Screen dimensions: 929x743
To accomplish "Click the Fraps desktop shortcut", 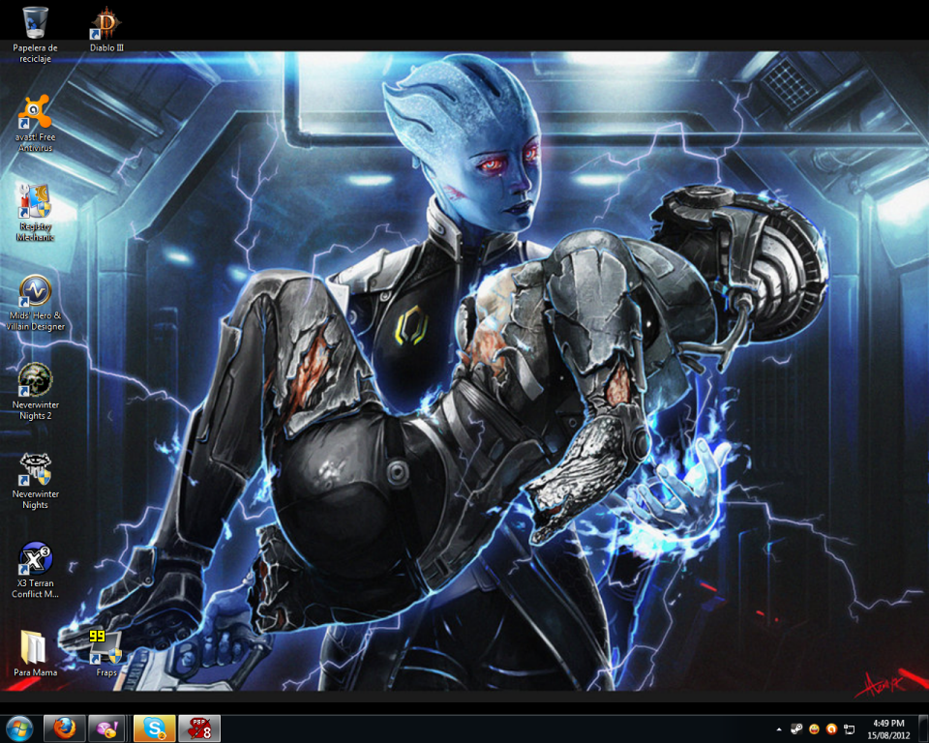I will pos(105,647).
